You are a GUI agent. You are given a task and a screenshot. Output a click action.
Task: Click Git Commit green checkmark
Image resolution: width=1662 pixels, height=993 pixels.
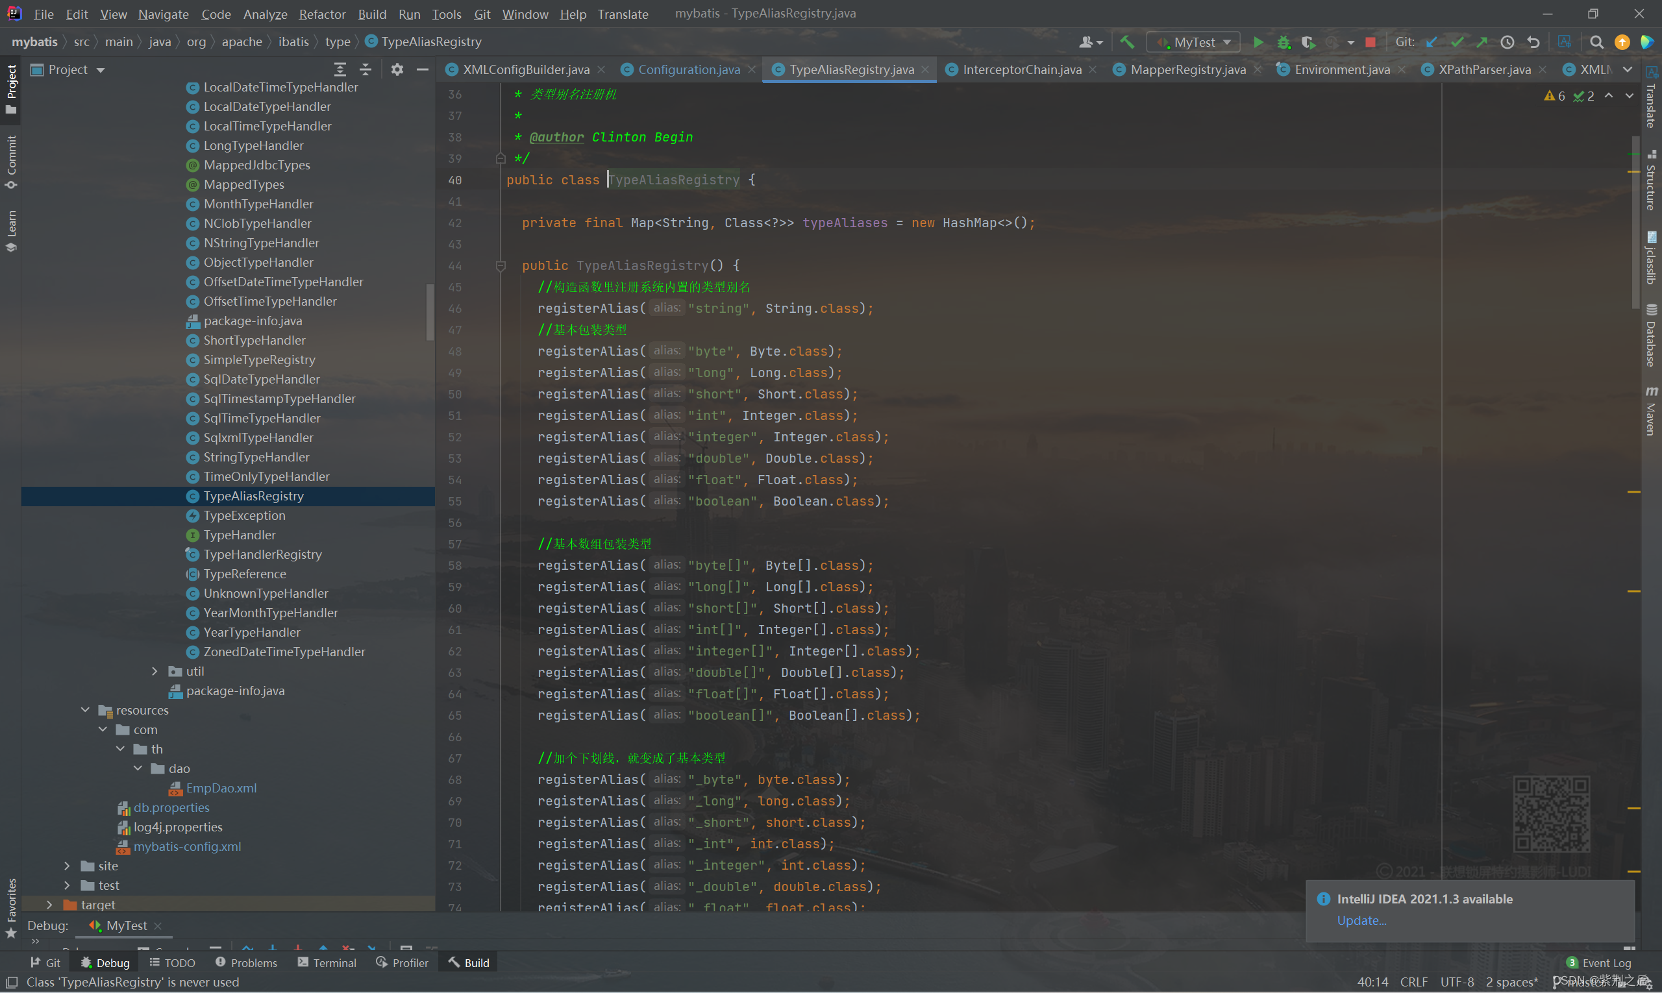(x=1457, y=42)
